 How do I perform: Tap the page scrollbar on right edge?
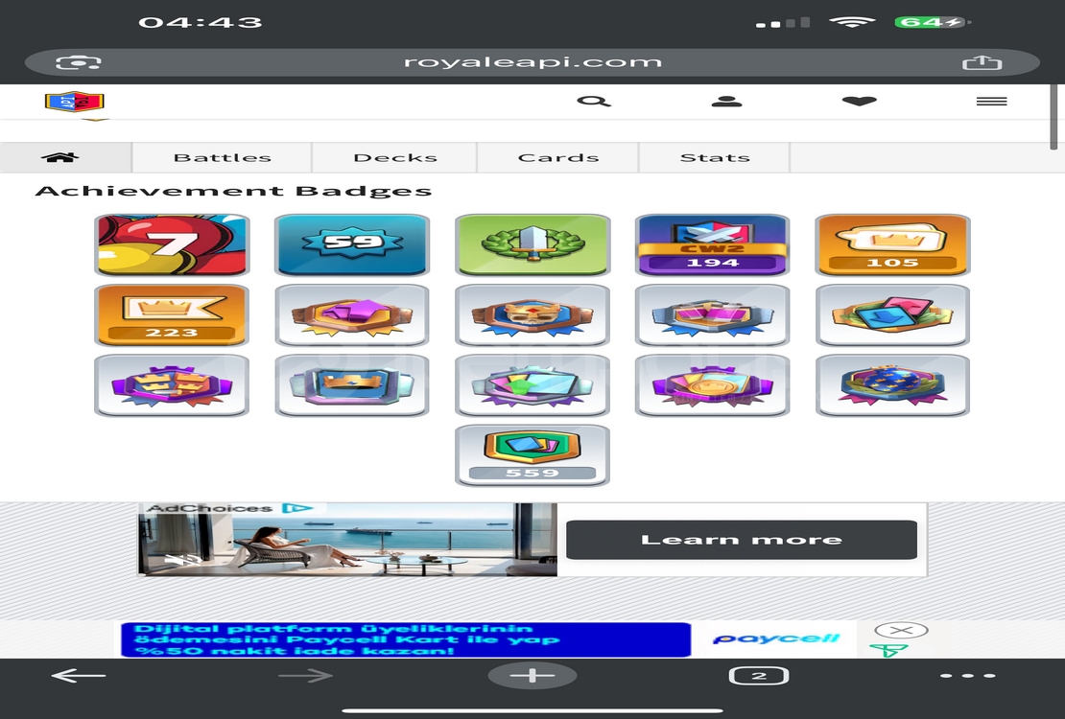(x=1053, y=117)
